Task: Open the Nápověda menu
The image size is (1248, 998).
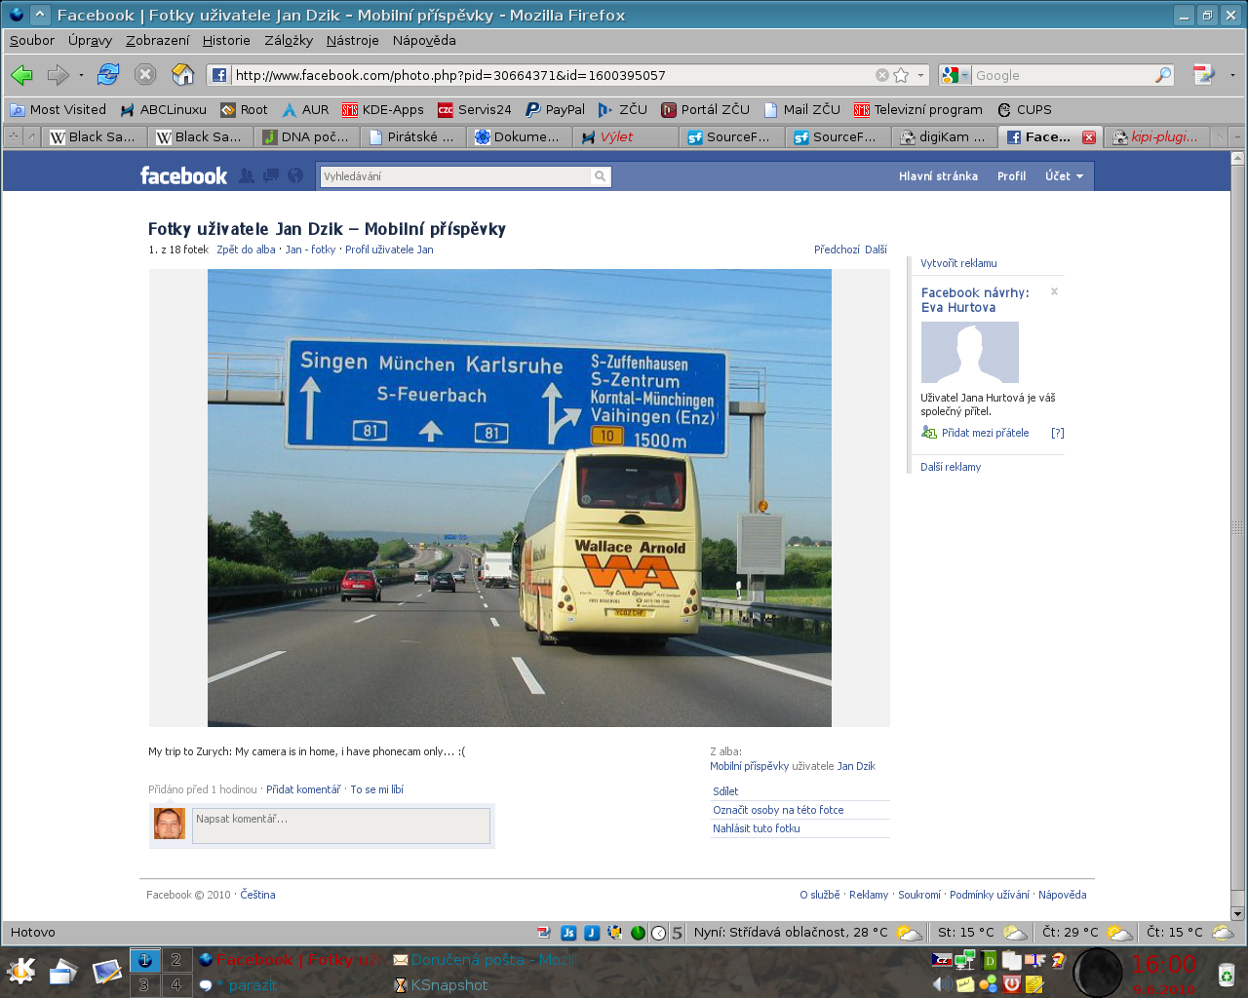Action: [424, 40]
